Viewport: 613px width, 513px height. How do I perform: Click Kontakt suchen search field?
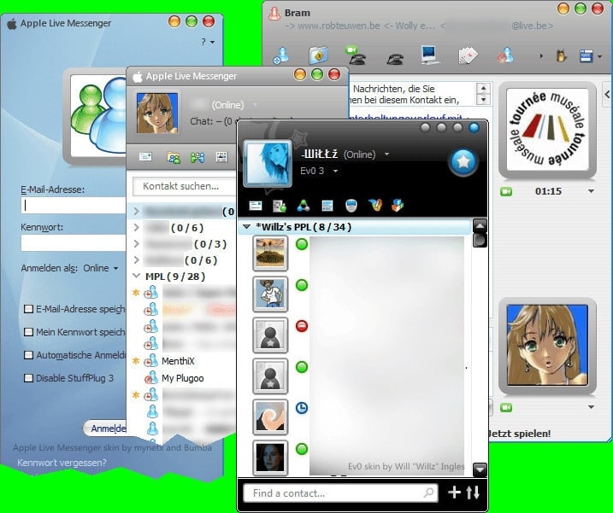click(184, 186)
